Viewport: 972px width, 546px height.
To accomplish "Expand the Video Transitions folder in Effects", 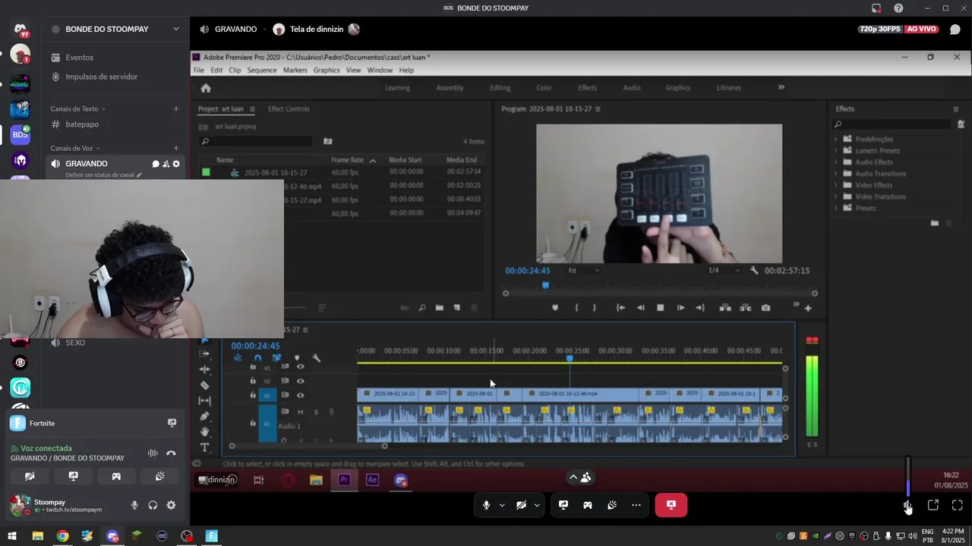I will [836, 196].
